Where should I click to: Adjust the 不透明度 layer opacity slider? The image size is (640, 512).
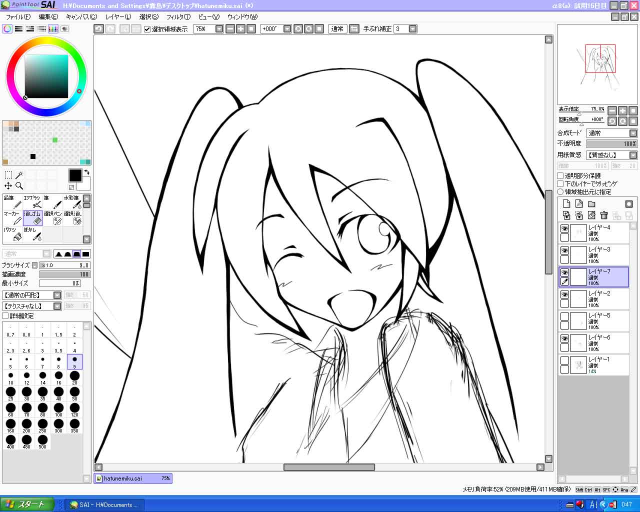click(611, 144)
